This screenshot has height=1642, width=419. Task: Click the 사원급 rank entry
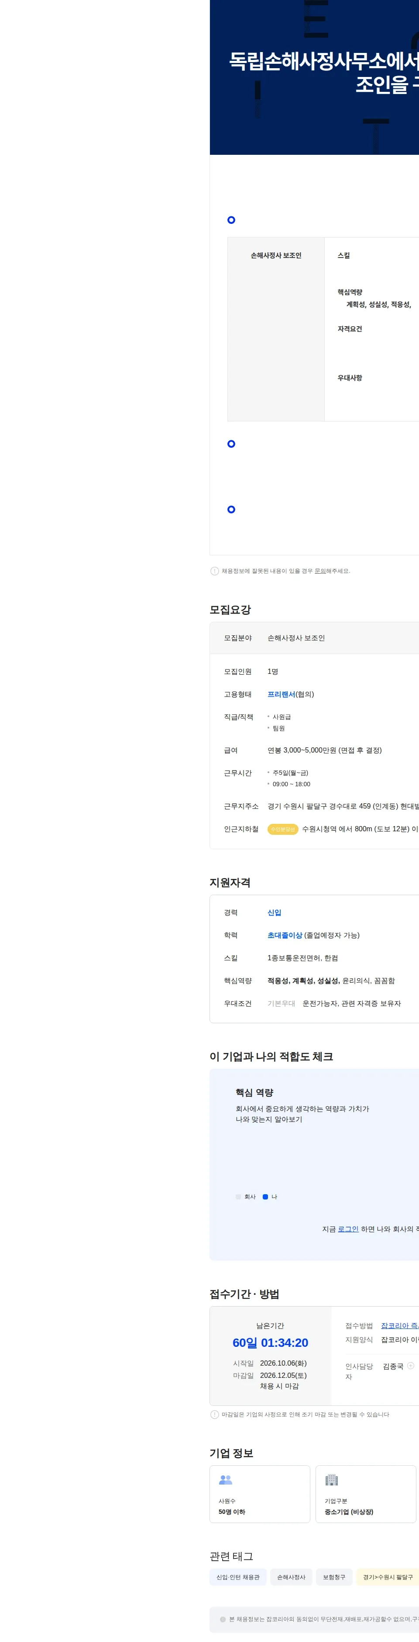point(282,717)
